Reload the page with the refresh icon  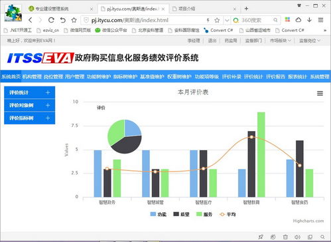coord(51,20)
